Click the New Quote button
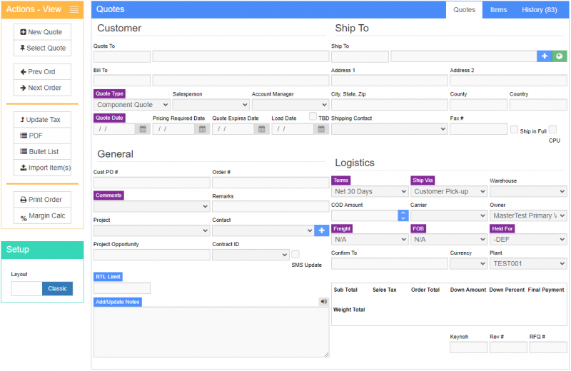Viewport: 571px width, 371px height. coord(42,32)
